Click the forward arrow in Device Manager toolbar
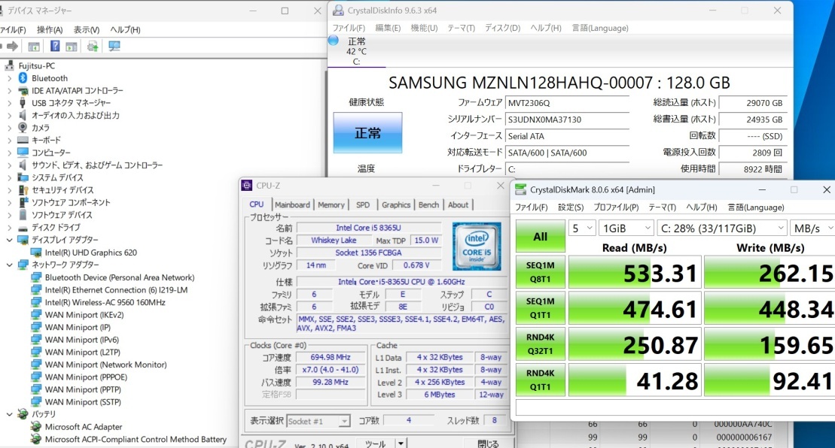835x448 pixels. [13, 47]
